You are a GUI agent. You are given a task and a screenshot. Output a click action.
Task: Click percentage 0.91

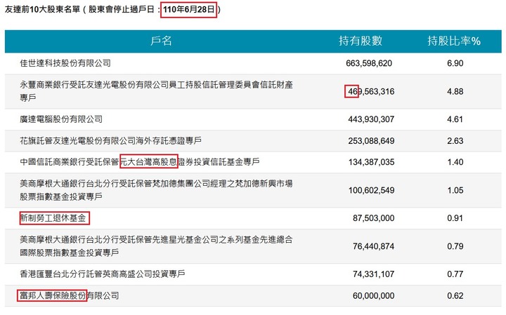(455, 218)
